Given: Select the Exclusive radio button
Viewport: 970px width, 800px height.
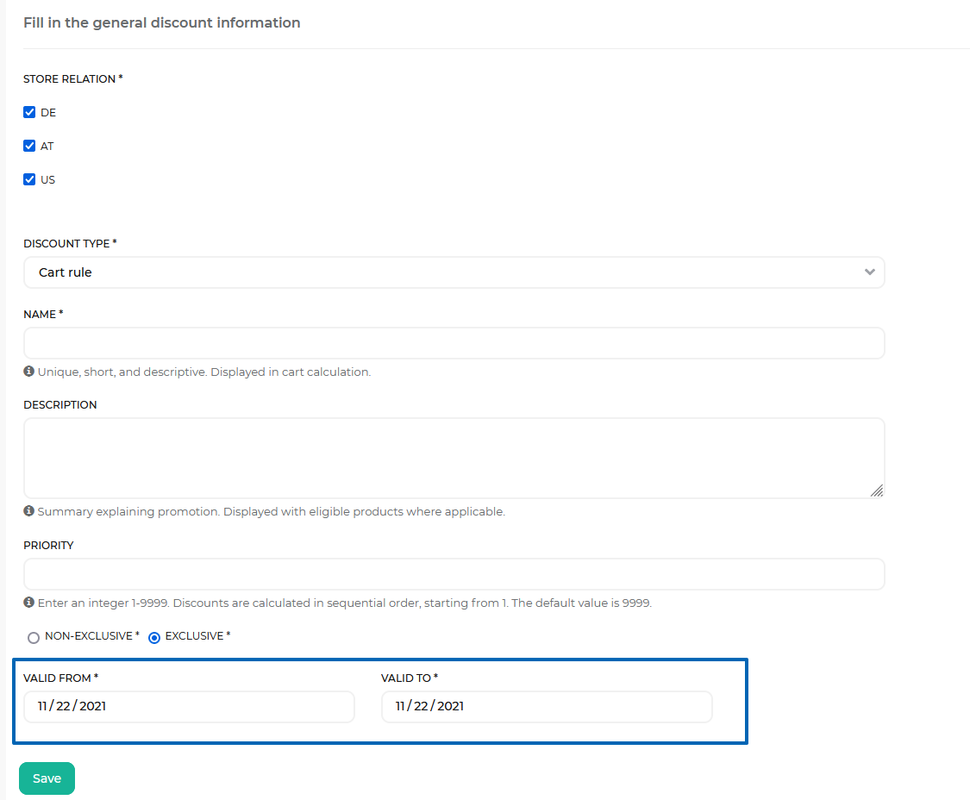Looking at the screenshot, I should [154, 637].
